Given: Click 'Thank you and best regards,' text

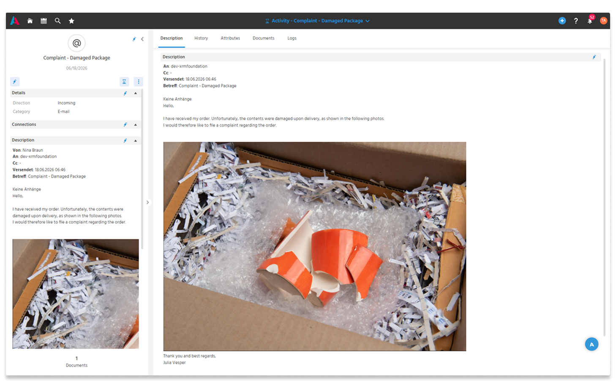Looking at the screenshot, I should coord(189,356).
